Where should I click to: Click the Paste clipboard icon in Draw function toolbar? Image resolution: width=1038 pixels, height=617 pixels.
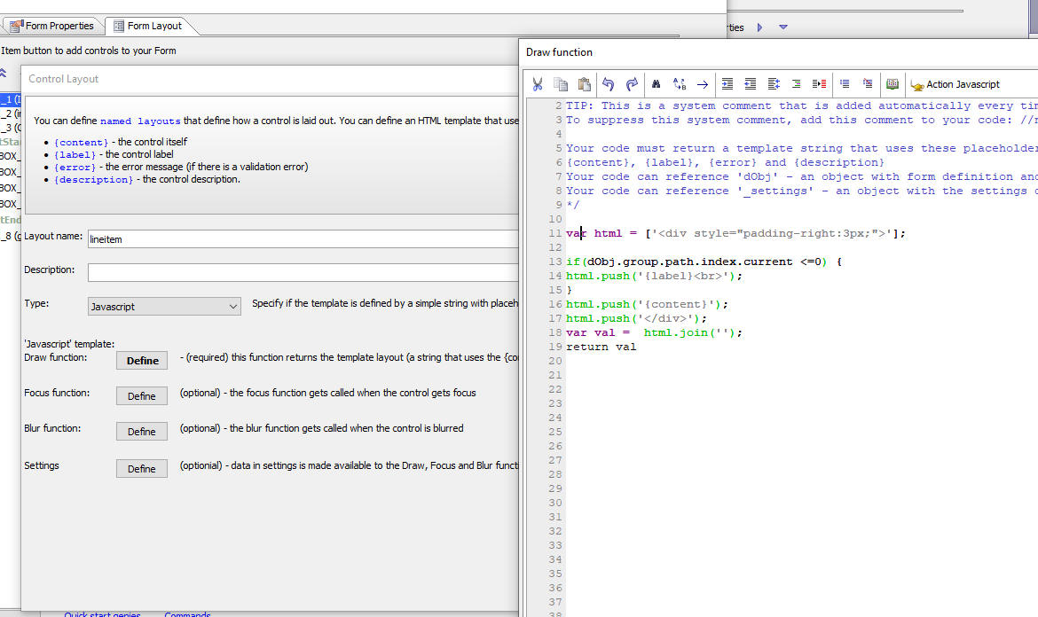pyautogui.click(x=584, y=84)
